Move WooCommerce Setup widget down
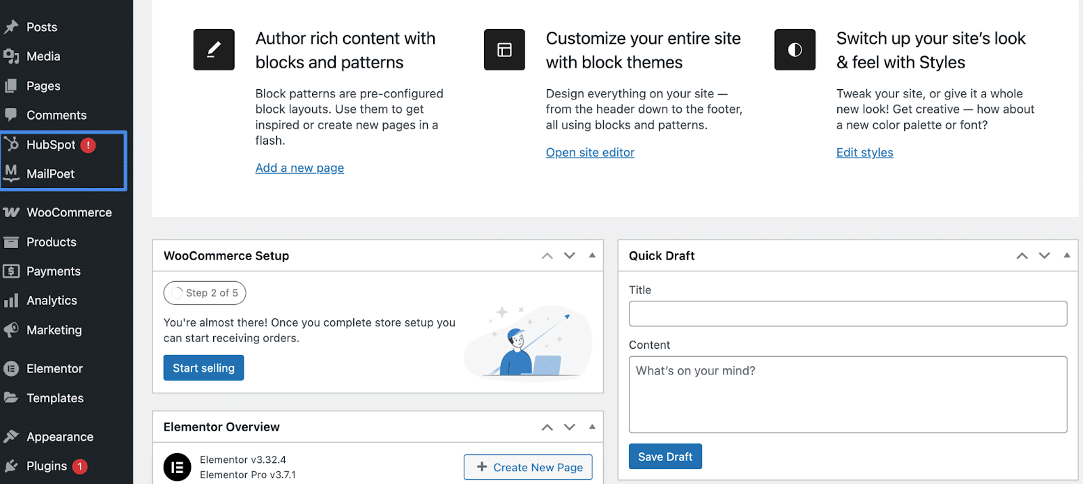The width and height of the screenshot is (1083, 484). click(569, 256)
